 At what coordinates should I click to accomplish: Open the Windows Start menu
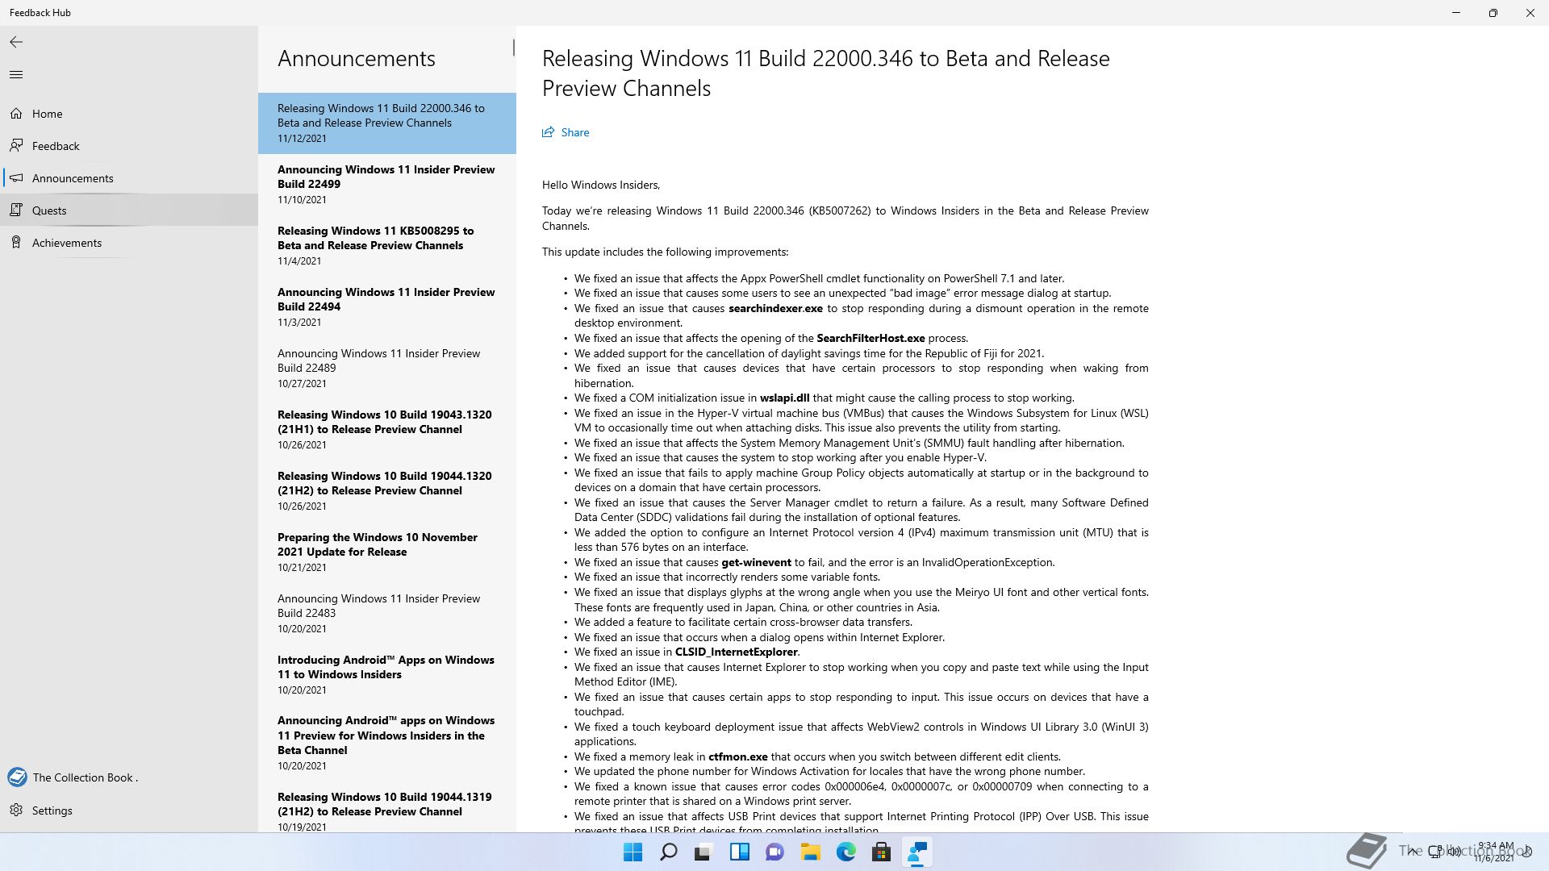[633, 852]
